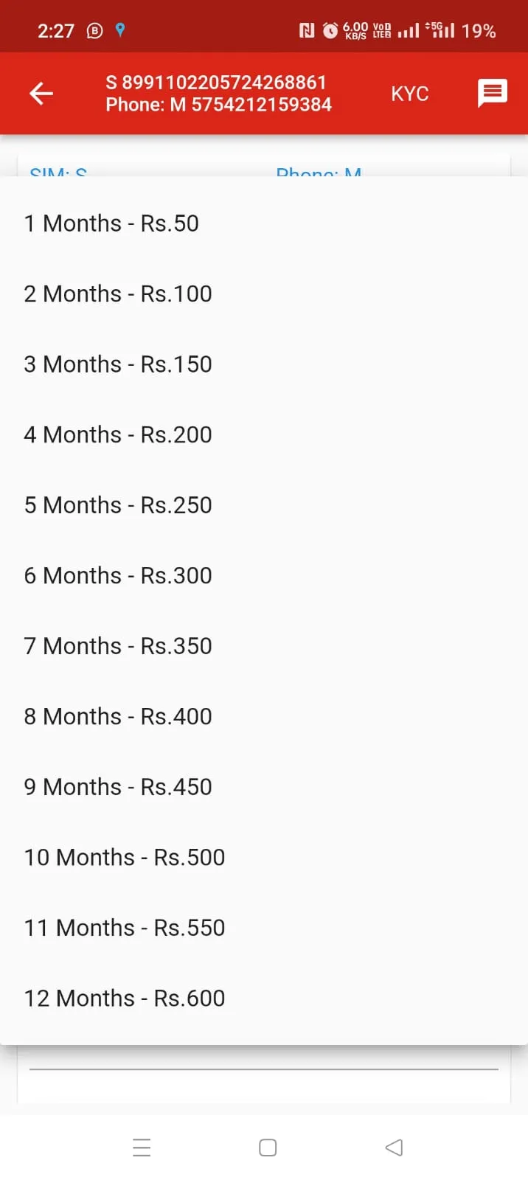
Task: Pick 6 Months - Rs.300 plan
Action: pos(264,575)
